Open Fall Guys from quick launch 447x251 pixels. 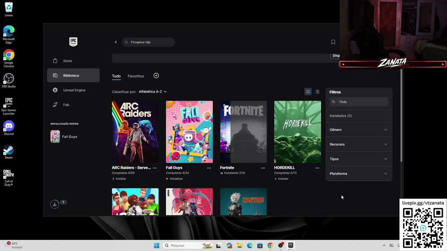tap(73, 137)
